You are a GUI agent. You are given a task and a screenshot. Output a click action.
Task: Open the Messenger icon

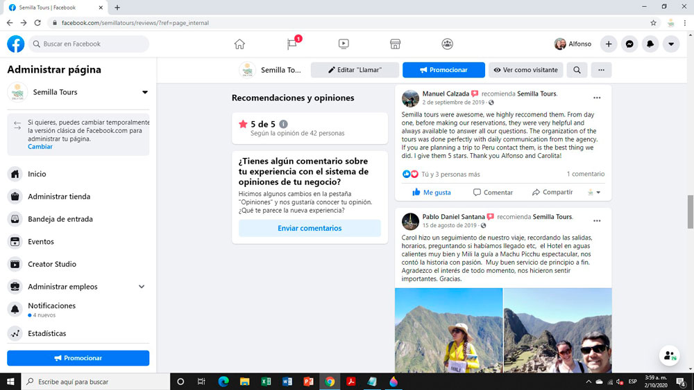pos(629,44)
